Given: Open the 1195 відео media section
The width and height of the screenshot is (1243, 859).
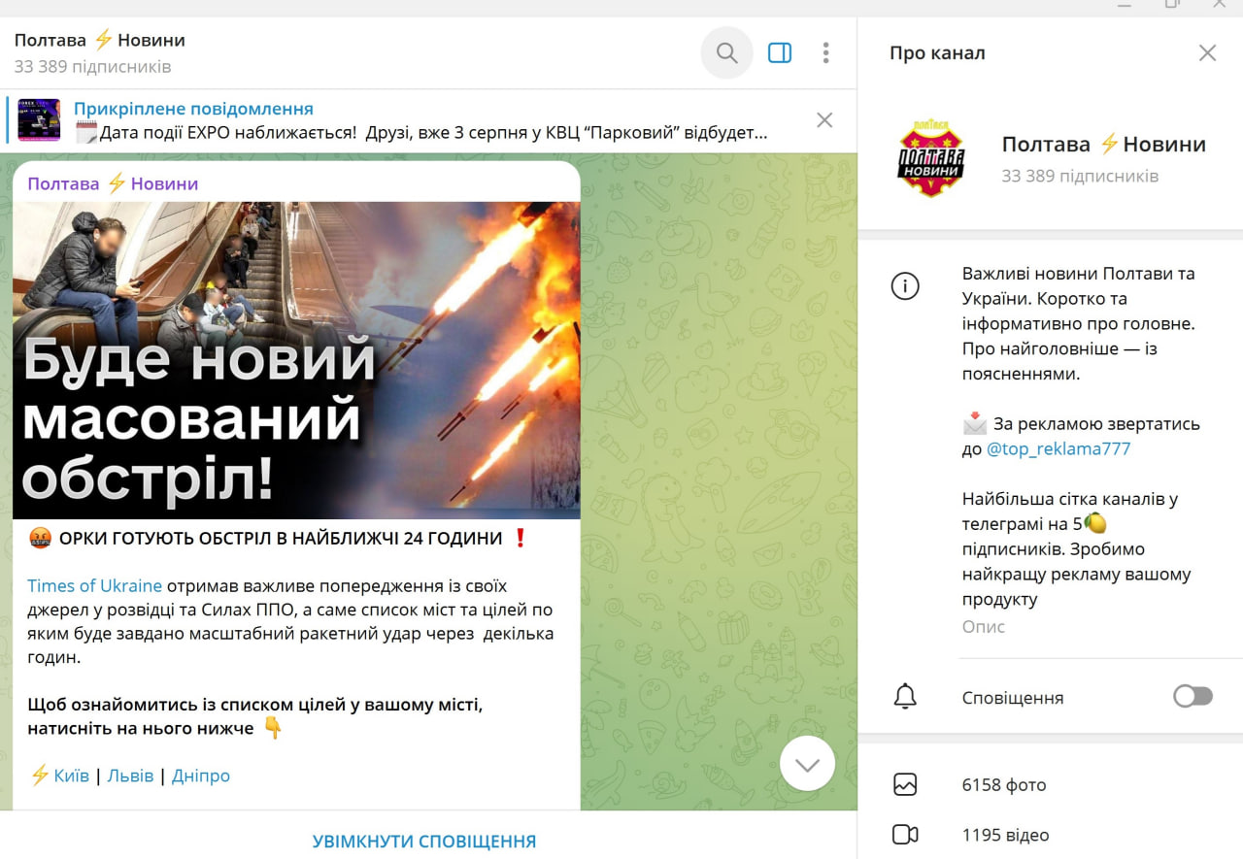Looking at the screenshot, I should [1051, 835].
